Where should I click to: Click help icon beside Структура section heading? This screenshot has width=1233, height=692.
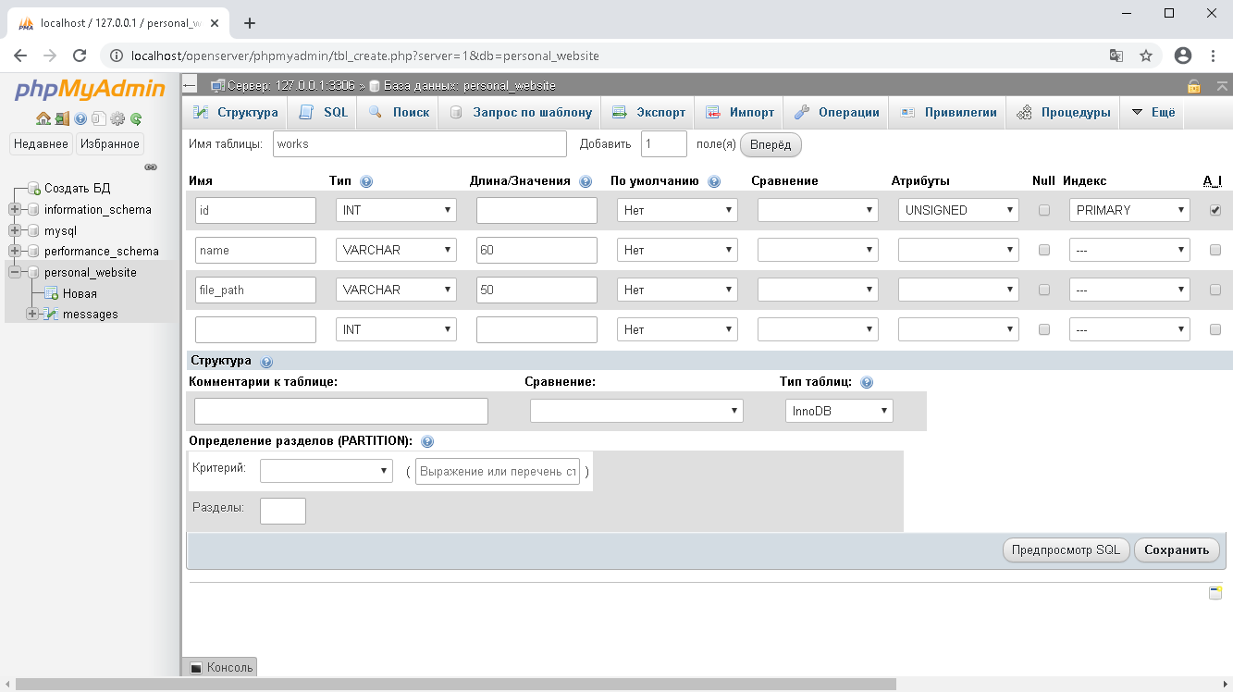[267, 362]
